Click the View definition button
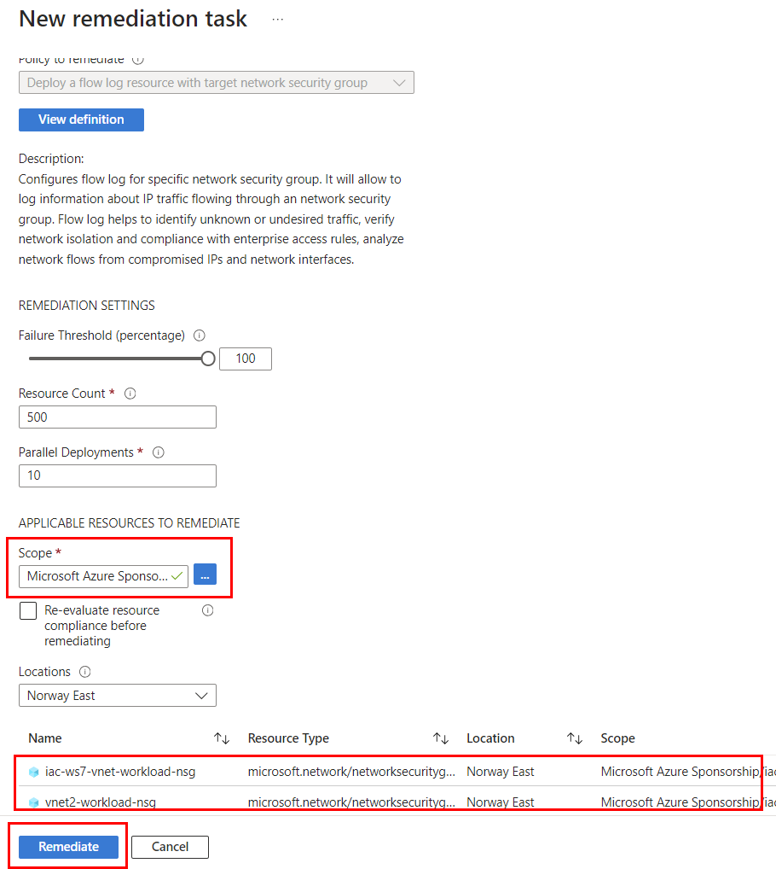776x869 pixels. 81,120
